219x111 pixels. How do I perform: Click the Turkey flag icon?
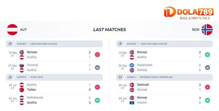(x=22, y=90)
